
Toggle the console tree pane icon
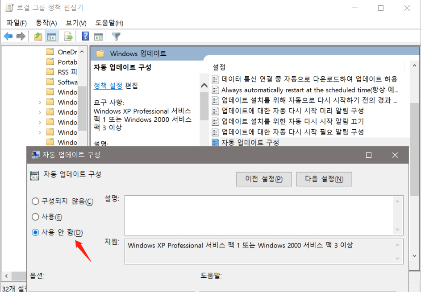(x=52, y=36)
